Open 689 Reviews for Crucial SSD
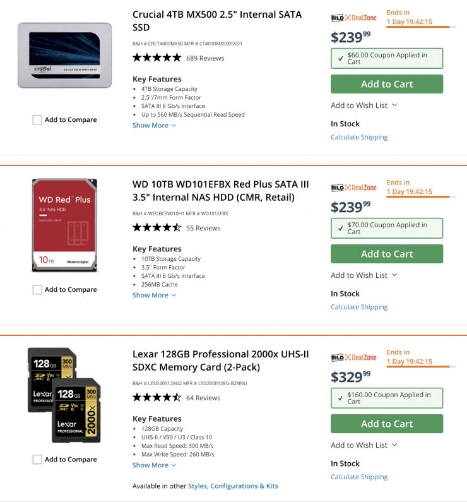The height and width of the screenshot is (502, 467). 205,58
